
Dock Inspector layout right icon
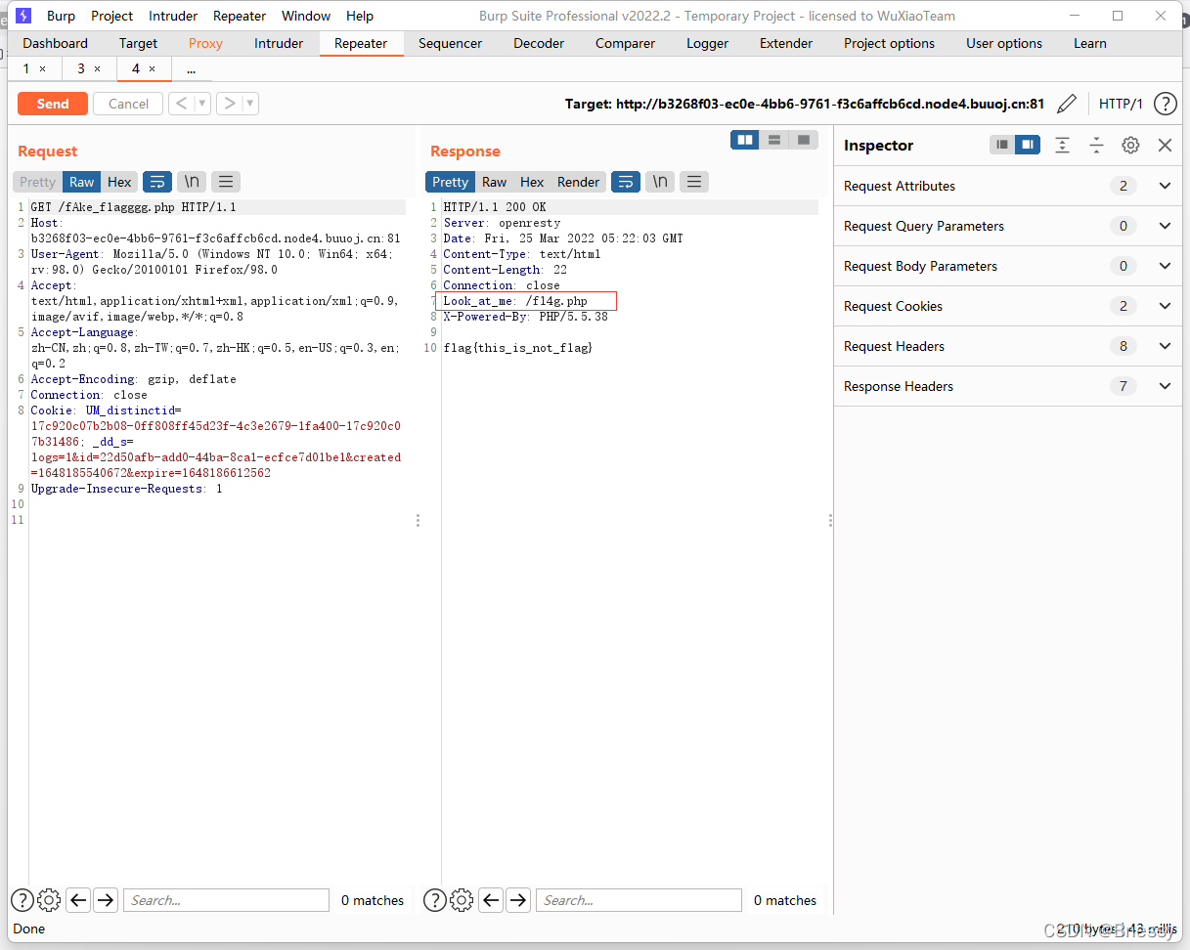click(x=1027, y=145)
